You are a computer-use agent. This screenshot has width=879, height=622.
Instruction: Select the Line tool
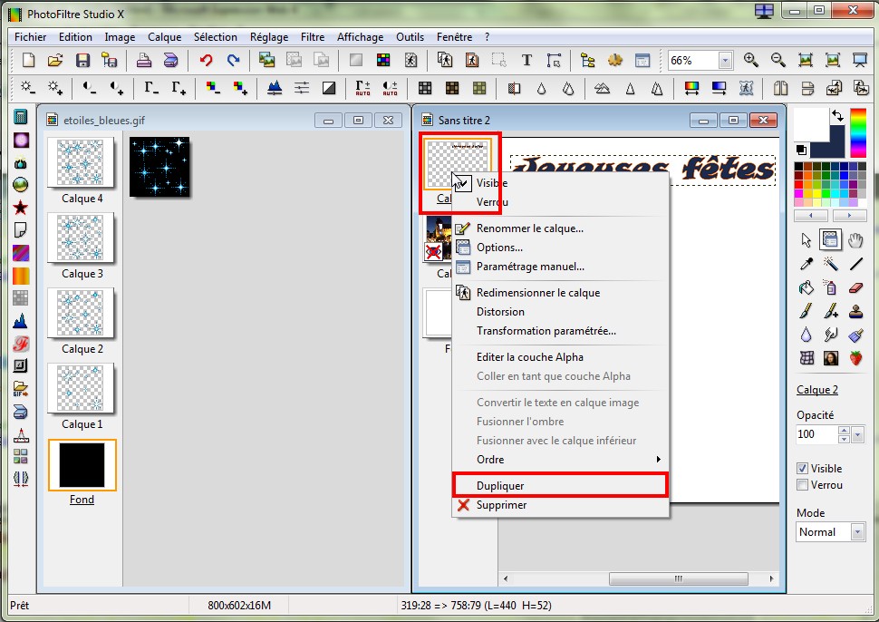(x=855, y=264)
